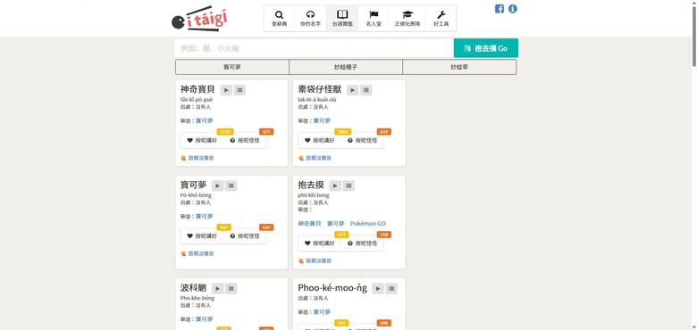The width and height of the screenshot is (697, 330).
Task: Vote 按呢怪怪 on the Pó-khó-bōng card
Action: [x=245, y=236]
